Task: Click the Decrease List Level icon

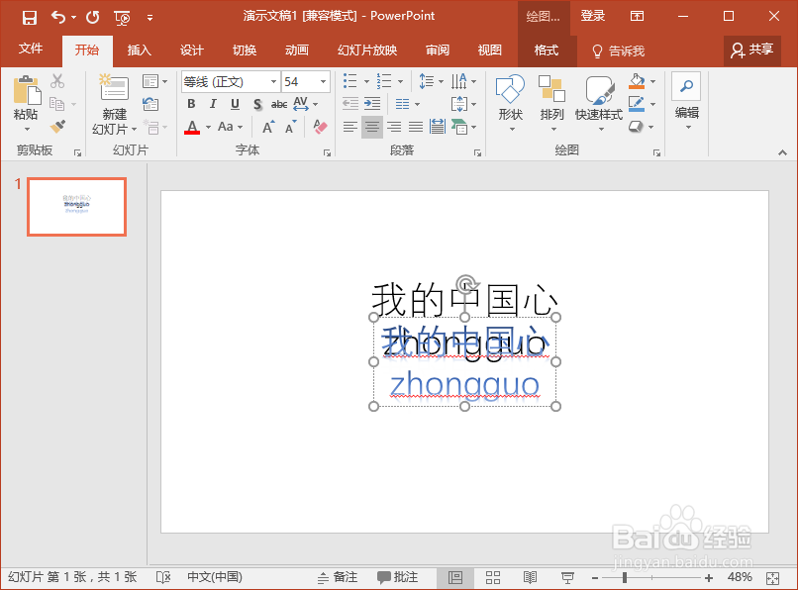Action: [350, 104]
